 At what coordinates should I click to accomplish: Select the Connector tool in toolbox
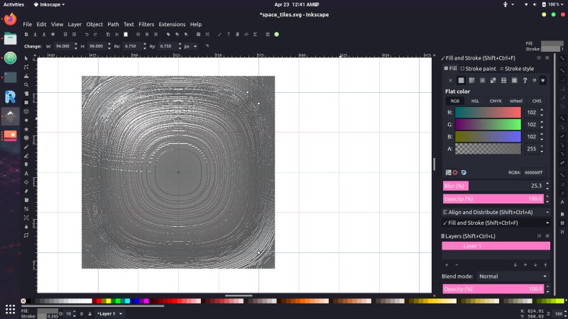click(26, 235)
